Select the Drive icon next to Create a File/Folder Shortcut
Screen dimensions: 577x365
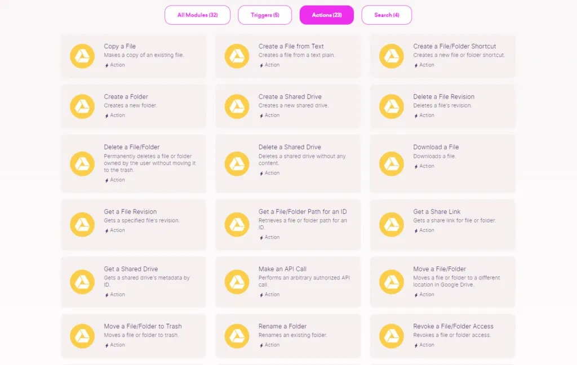point(392,56)
